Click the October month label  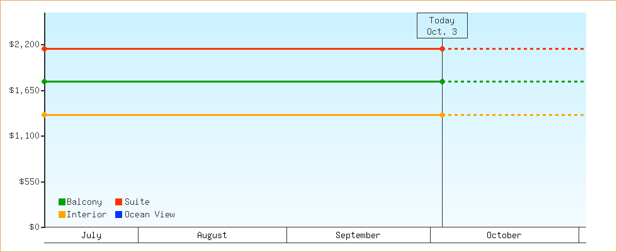coord(504,236)
